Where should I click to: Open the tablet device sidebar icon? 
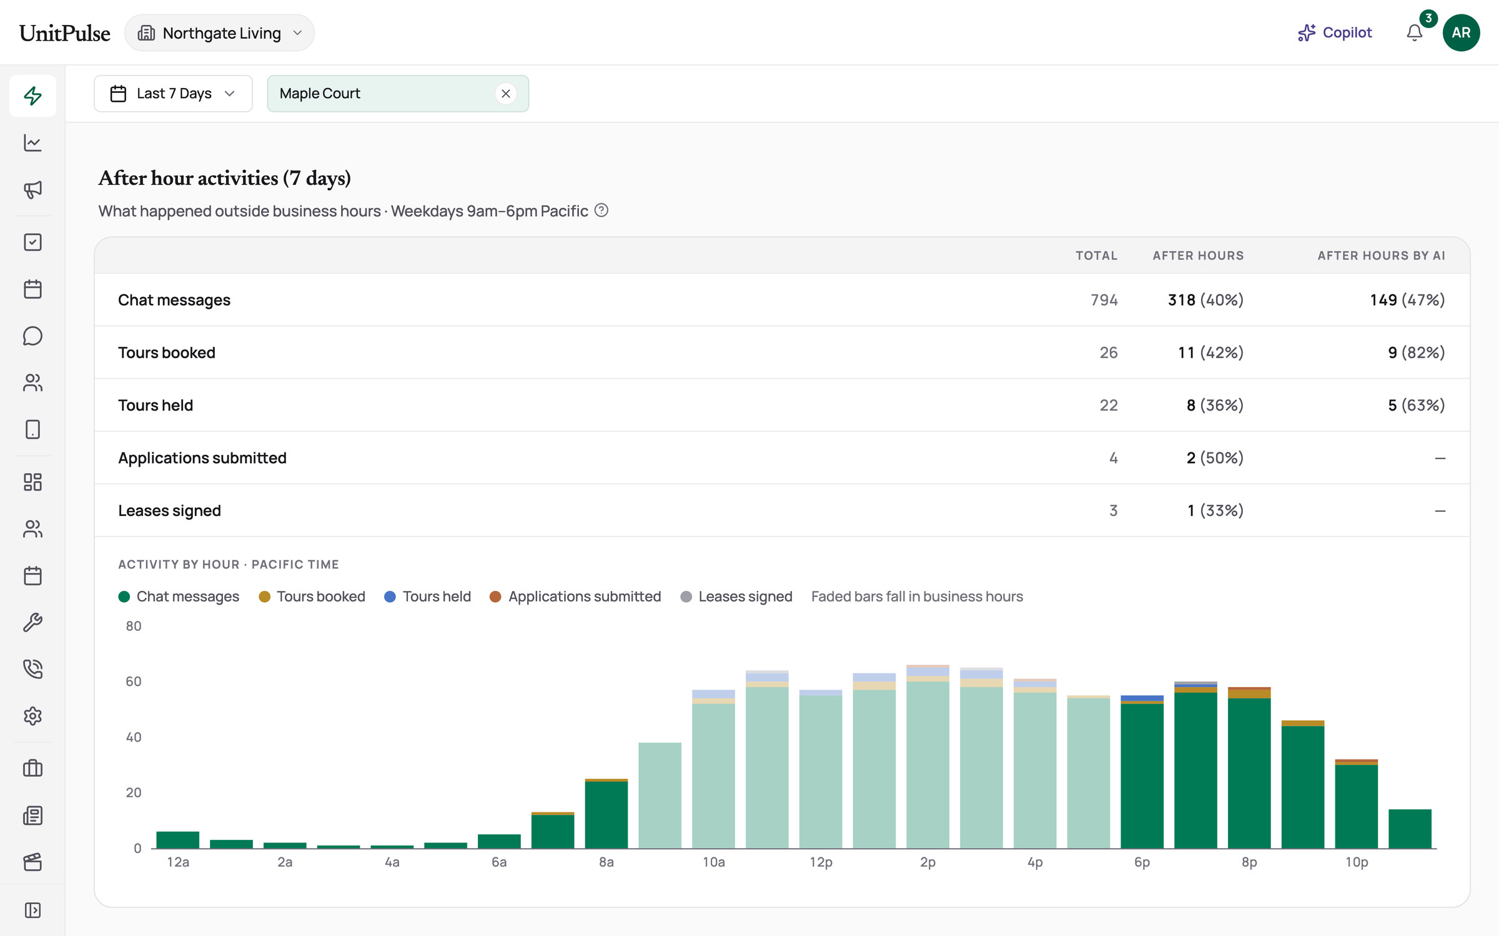[x=32, y=429]
